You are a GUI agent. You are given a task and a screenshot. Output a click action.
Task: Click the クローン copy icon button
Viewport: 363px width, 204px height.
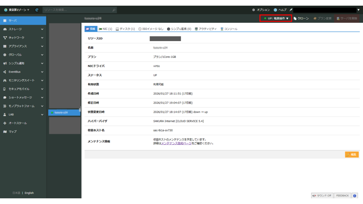click(x=301, y=18)
